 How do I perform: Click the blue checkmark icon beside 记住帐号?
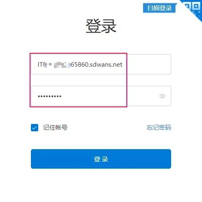tap(35, 128)
